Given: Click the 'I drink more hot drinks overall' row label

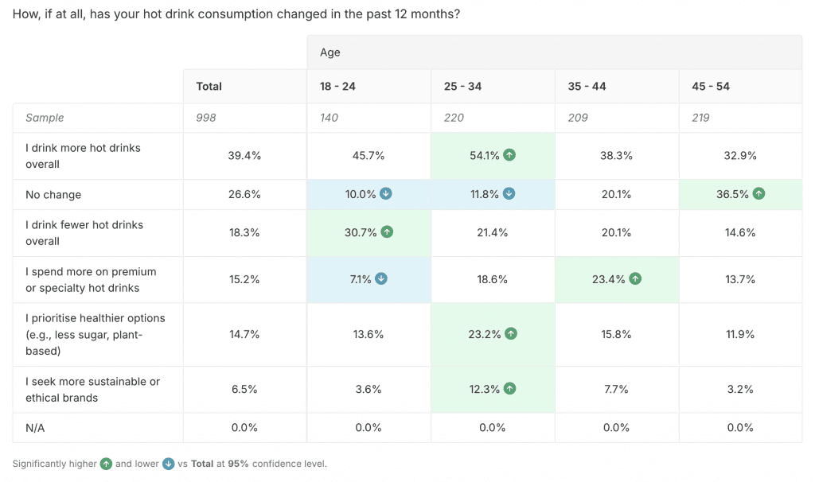Looking at the screenshot, I should pyautogui.click(x=83, y=156).
